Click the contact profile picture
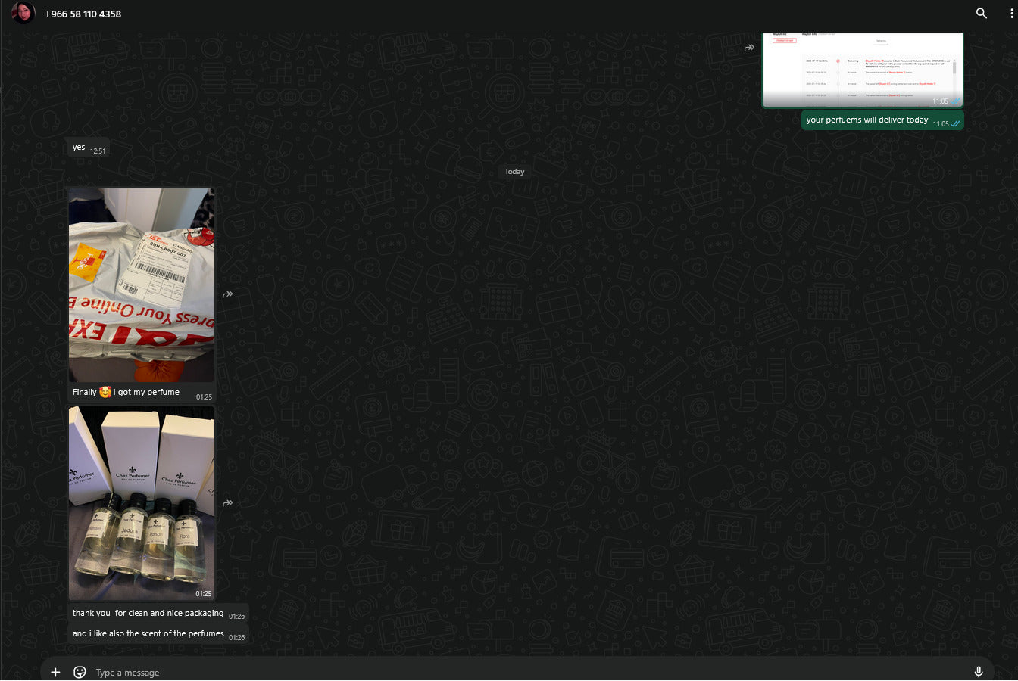Image resolution: width=1018 pixels, height=681 pixels. [x=23, y=13]
